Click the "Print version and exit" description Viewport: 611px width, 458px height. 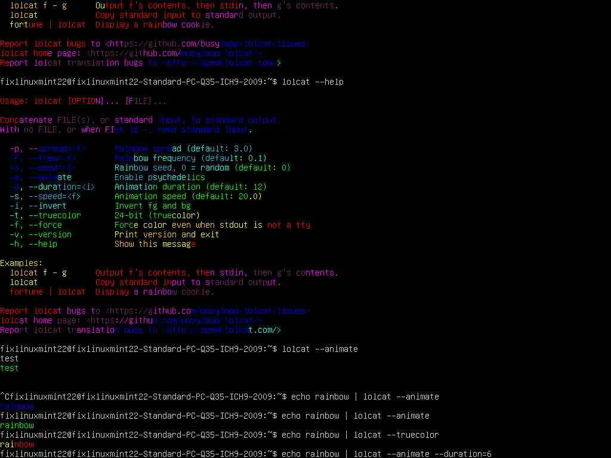coord(167,234)
